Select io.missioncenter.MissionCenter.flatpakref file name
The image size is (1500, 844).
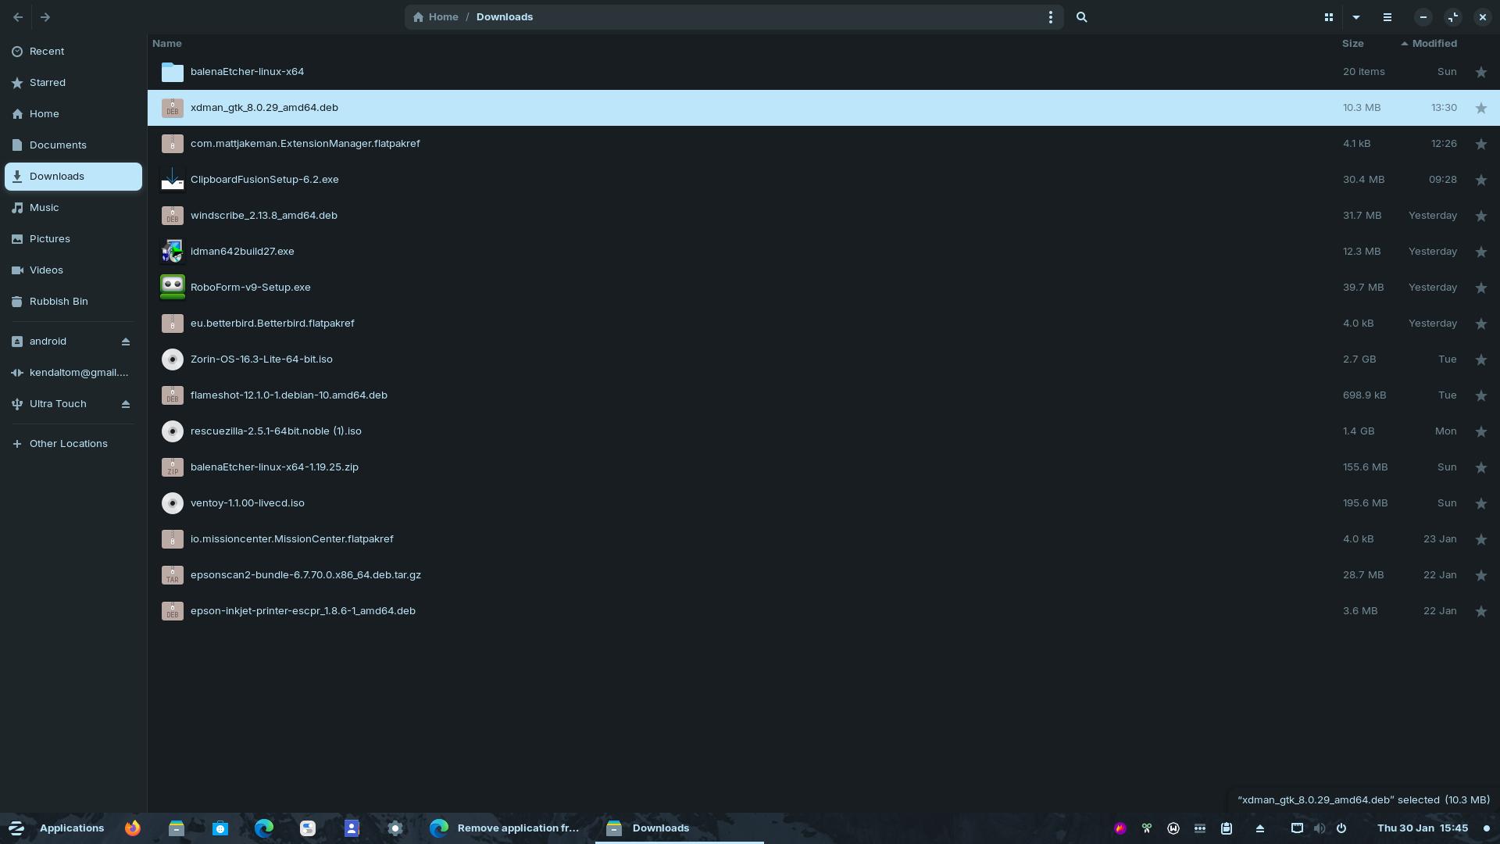click(x=292, y=539)
